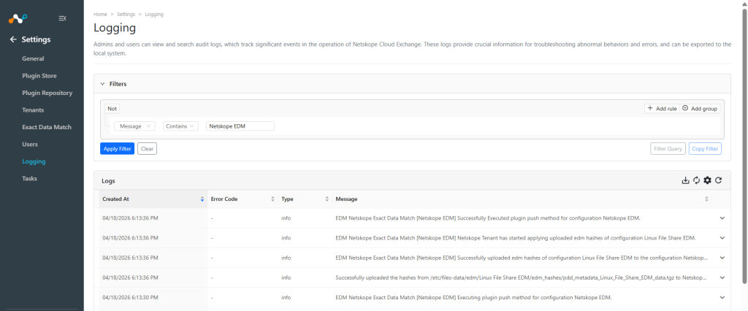Sort by Type column arrows
Viewport: 748px width, 311px height.
click(327, 199)
